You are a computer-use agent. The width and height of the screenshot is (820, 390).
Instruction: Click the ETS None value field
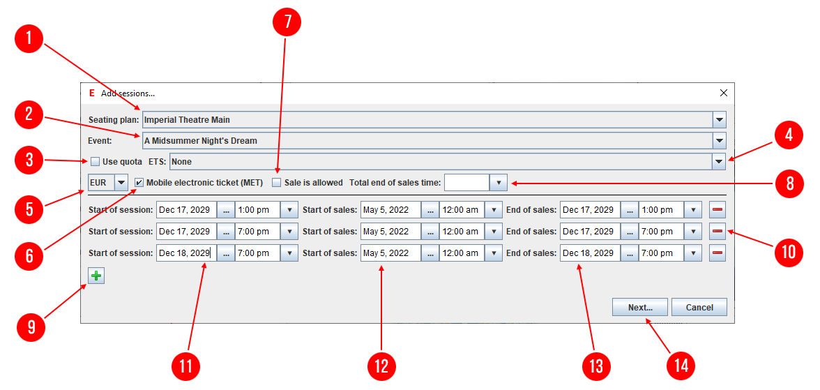coord(441,162)
